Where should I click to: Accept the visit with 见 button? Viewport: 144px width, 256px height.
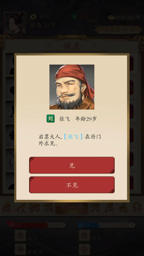pos(72,165)
